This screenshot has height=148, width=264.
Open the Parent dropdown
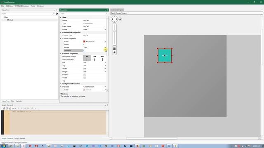click(x=105, y=29)
